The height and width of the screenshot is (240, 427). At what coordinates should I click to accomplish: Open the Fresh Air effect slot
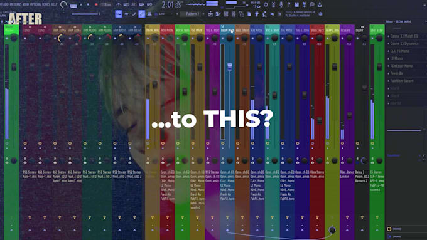404,73
